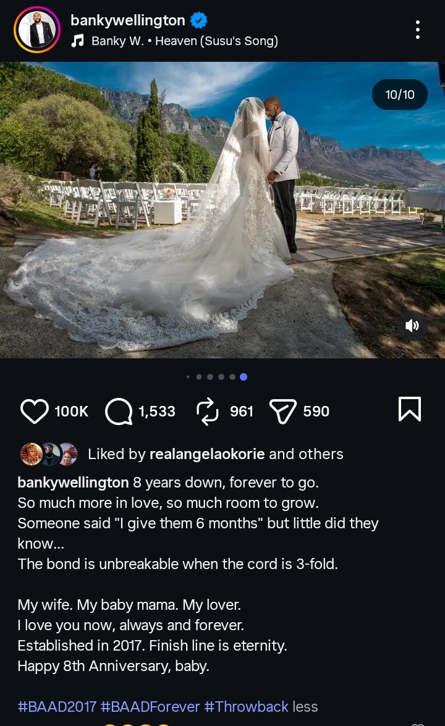The width and height of the screenshot is (445, 726).
Task: Tap the blue verified badge
Action: pyautogui.click(x=199, y=20)
